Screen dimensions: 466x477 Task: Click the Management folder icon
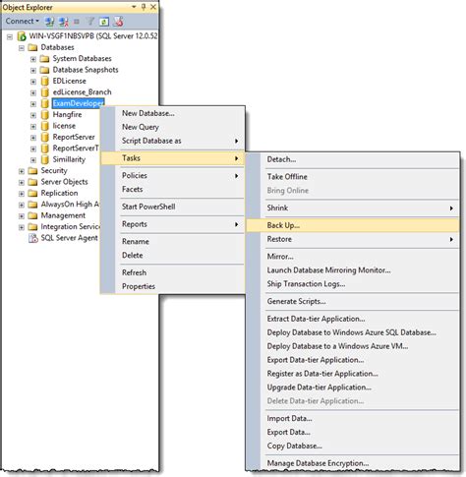pos(32,215)
